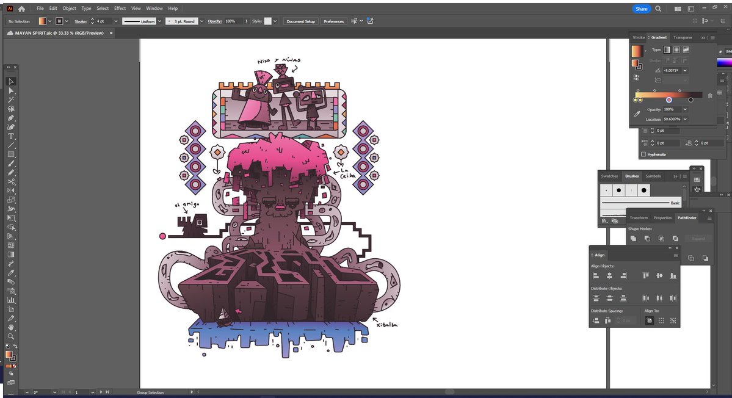
Task: Select Linear gradient type
Action: pyautogui.click(x=667, y=50)
